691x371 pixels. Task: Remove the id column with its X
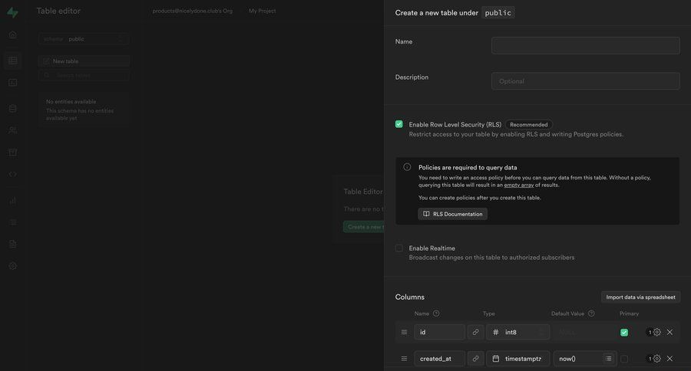[670, 332]
